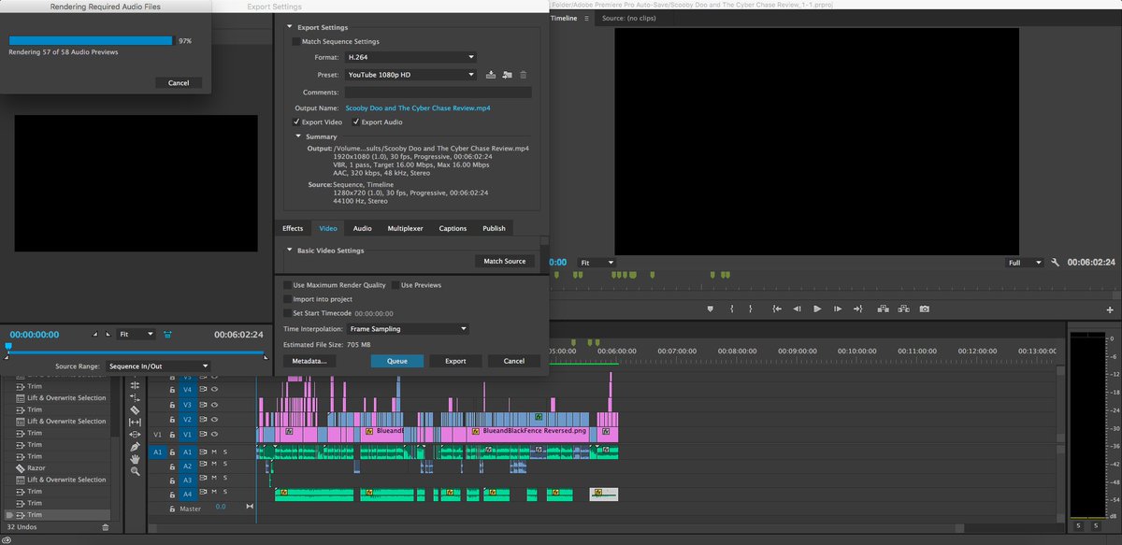
Task: Click the Go to In icon
Action: pyautogui.click(x=776, y=308)
